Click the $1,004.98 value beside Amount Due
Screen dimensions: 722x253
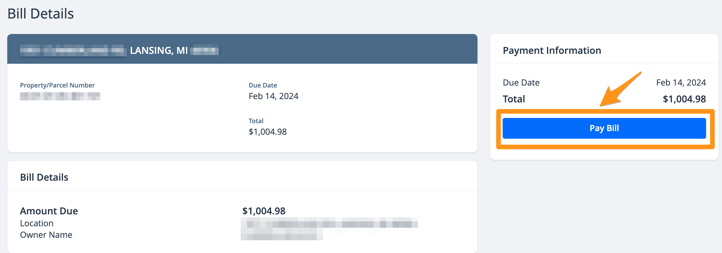[x=264, y=211]
